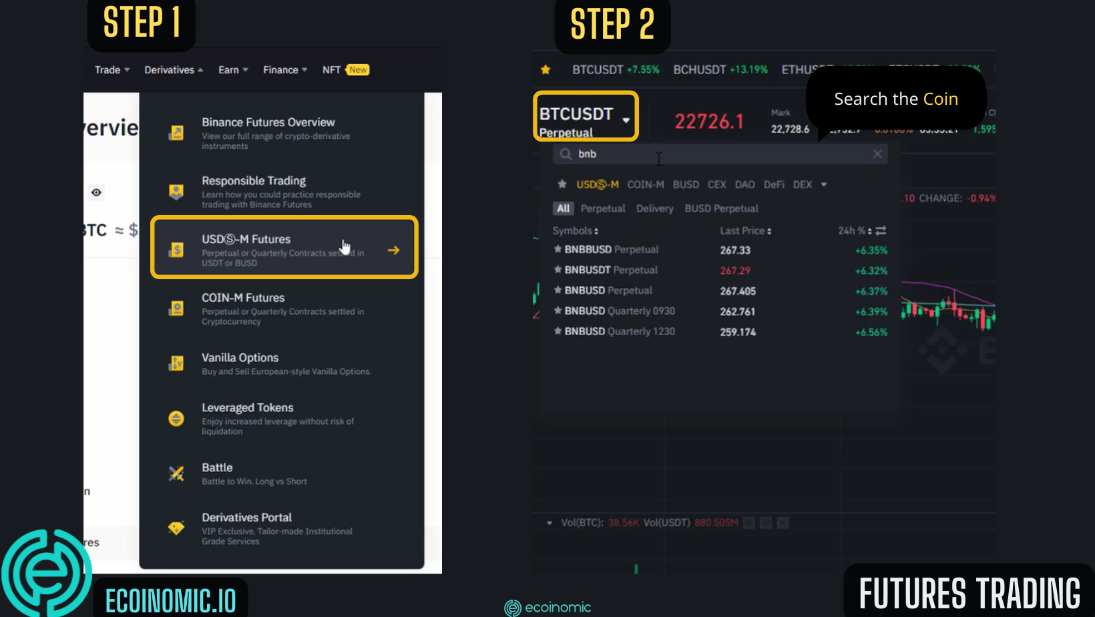
Task: Select the BNBUSDT Perpetual row
Action: coord(720,270)
